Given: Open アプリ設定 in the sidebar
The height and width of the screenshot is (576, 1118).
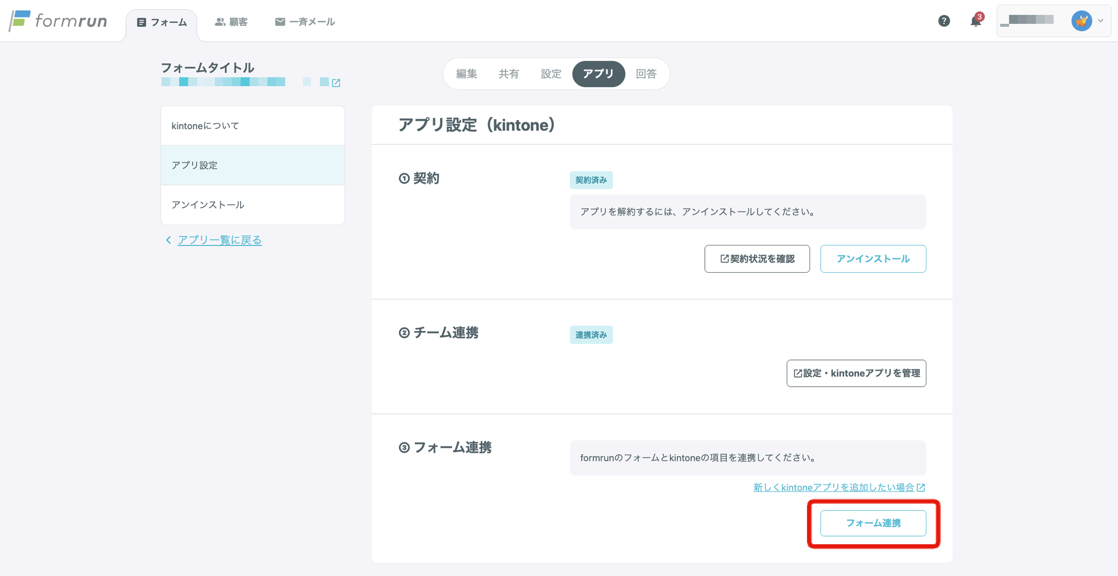Looking at the screenshot, I should pos(253,165).
